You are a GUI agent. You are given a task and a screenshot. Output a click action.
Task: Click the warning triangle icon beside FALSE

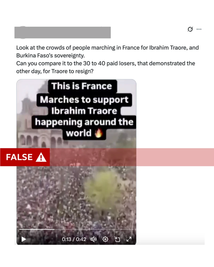tap(41, 157)
